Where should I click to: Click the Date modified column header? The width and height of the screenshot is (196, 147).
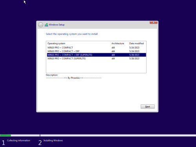click(137, 44)
